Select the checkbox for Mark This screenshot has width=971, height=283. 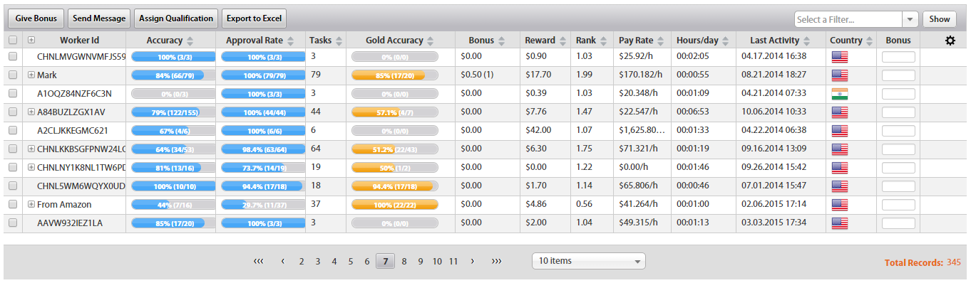[x=13, y=75]
